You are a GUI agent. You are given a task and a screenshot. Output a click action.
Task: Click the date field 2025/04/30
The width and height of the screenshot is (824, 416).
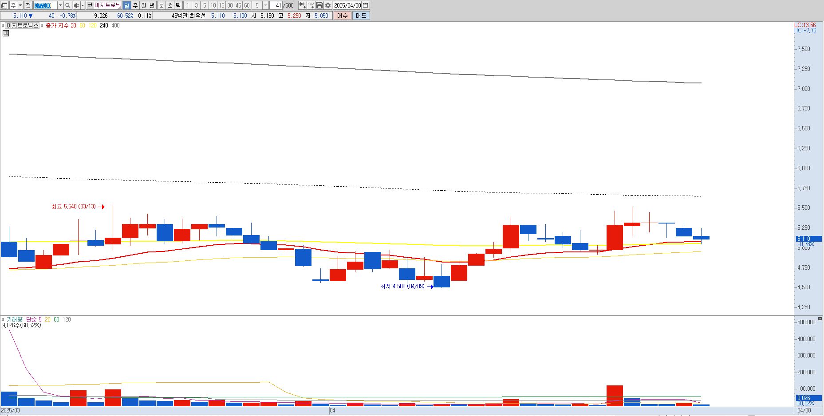(x=347, y=5)
